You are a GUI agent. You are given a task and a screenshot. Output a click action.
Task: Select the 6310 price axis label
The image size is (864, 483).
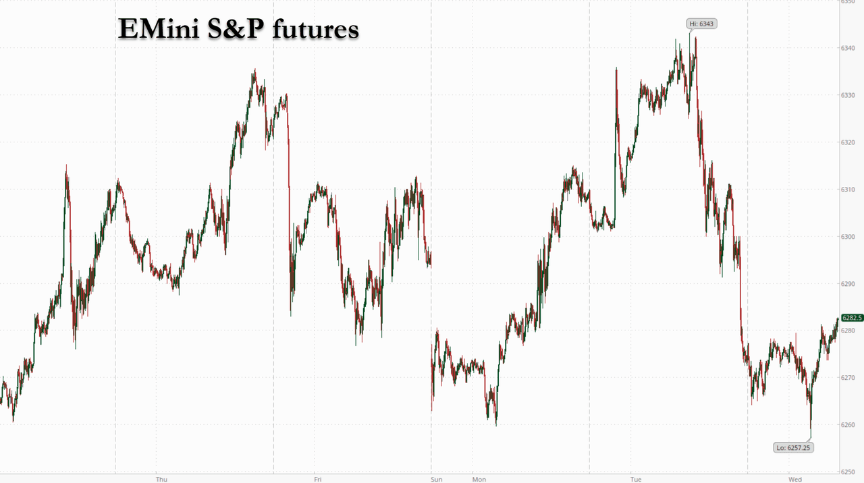848,190
